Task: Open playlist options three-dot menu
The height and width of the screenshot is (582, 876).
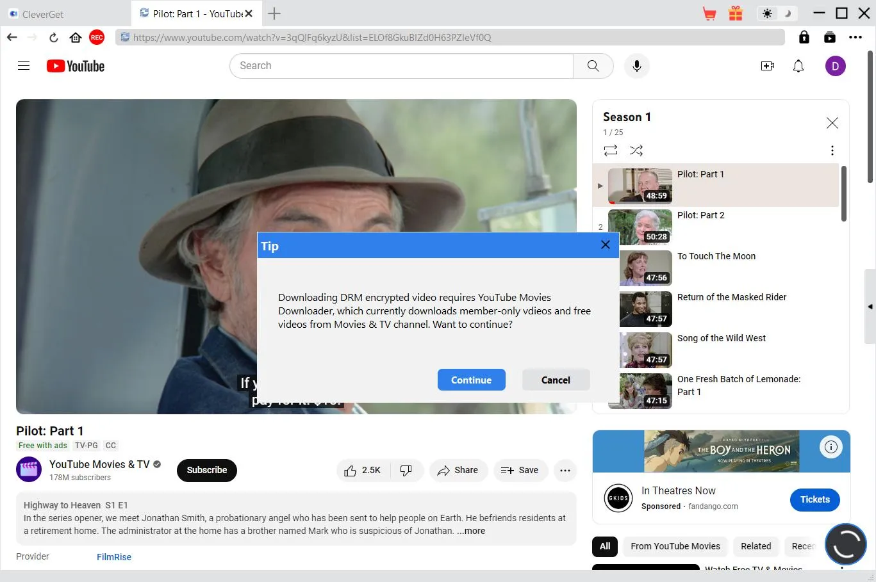Action: (x=832, y=150)
